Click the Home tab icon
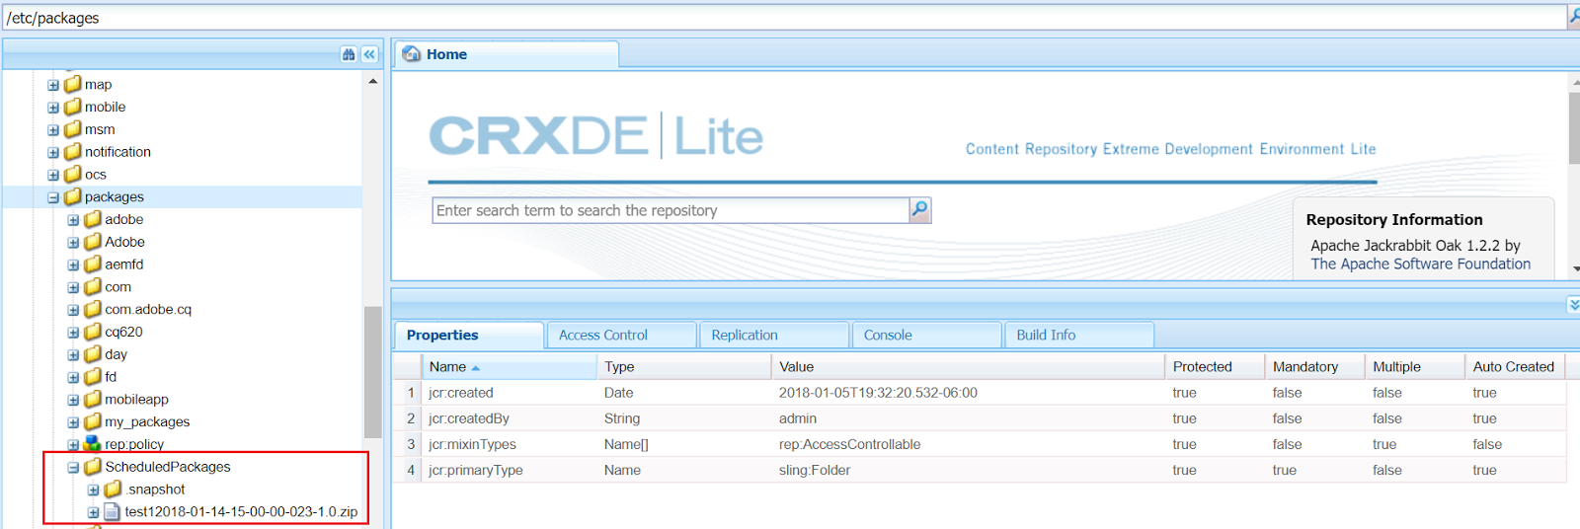 411,54
